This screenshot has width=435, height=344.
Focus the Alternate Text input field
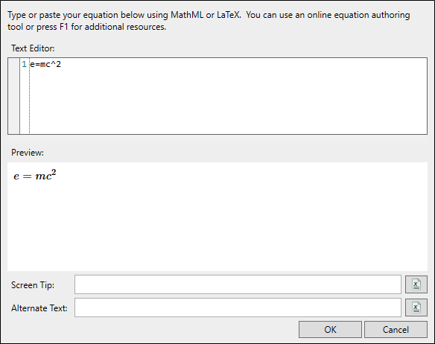click(238, 308)
